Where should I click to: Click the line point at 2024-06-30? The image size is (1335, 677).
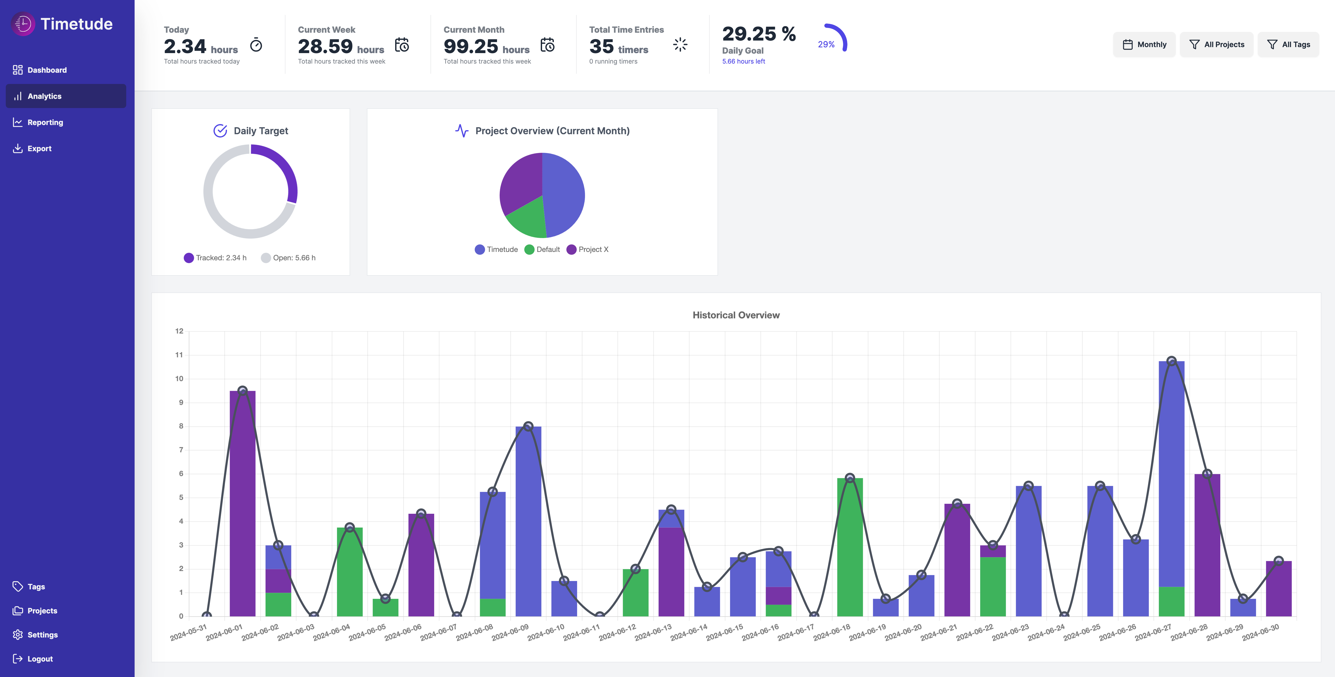pos(1278,561)
